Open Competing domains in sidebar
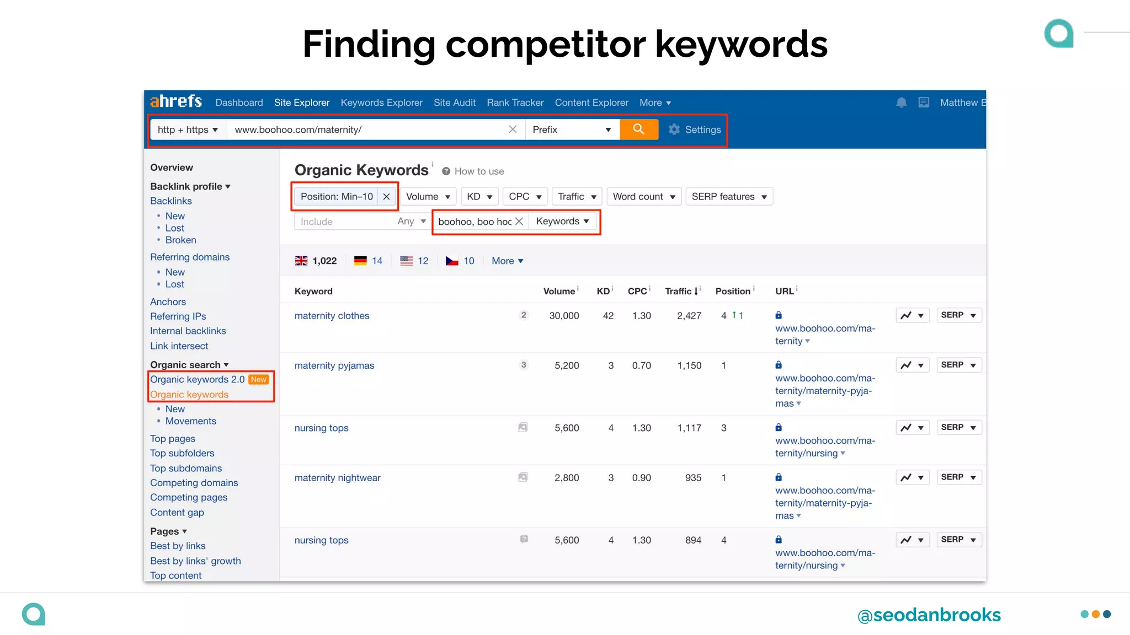 pos(194,483)
